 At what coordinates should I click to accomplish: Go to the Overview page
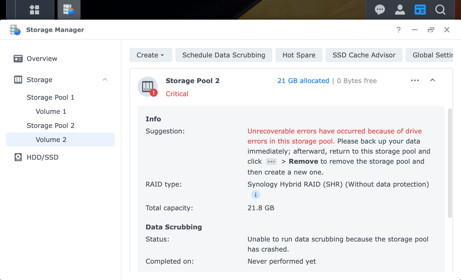42,59
